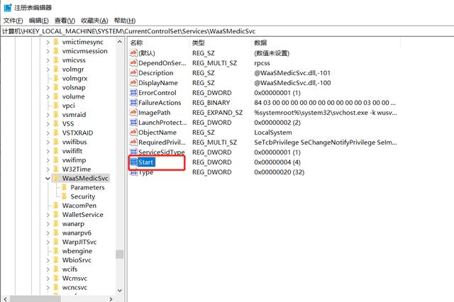
Task: Click the data value 0x00000004 (4)
Action: (x=277, y=162)
